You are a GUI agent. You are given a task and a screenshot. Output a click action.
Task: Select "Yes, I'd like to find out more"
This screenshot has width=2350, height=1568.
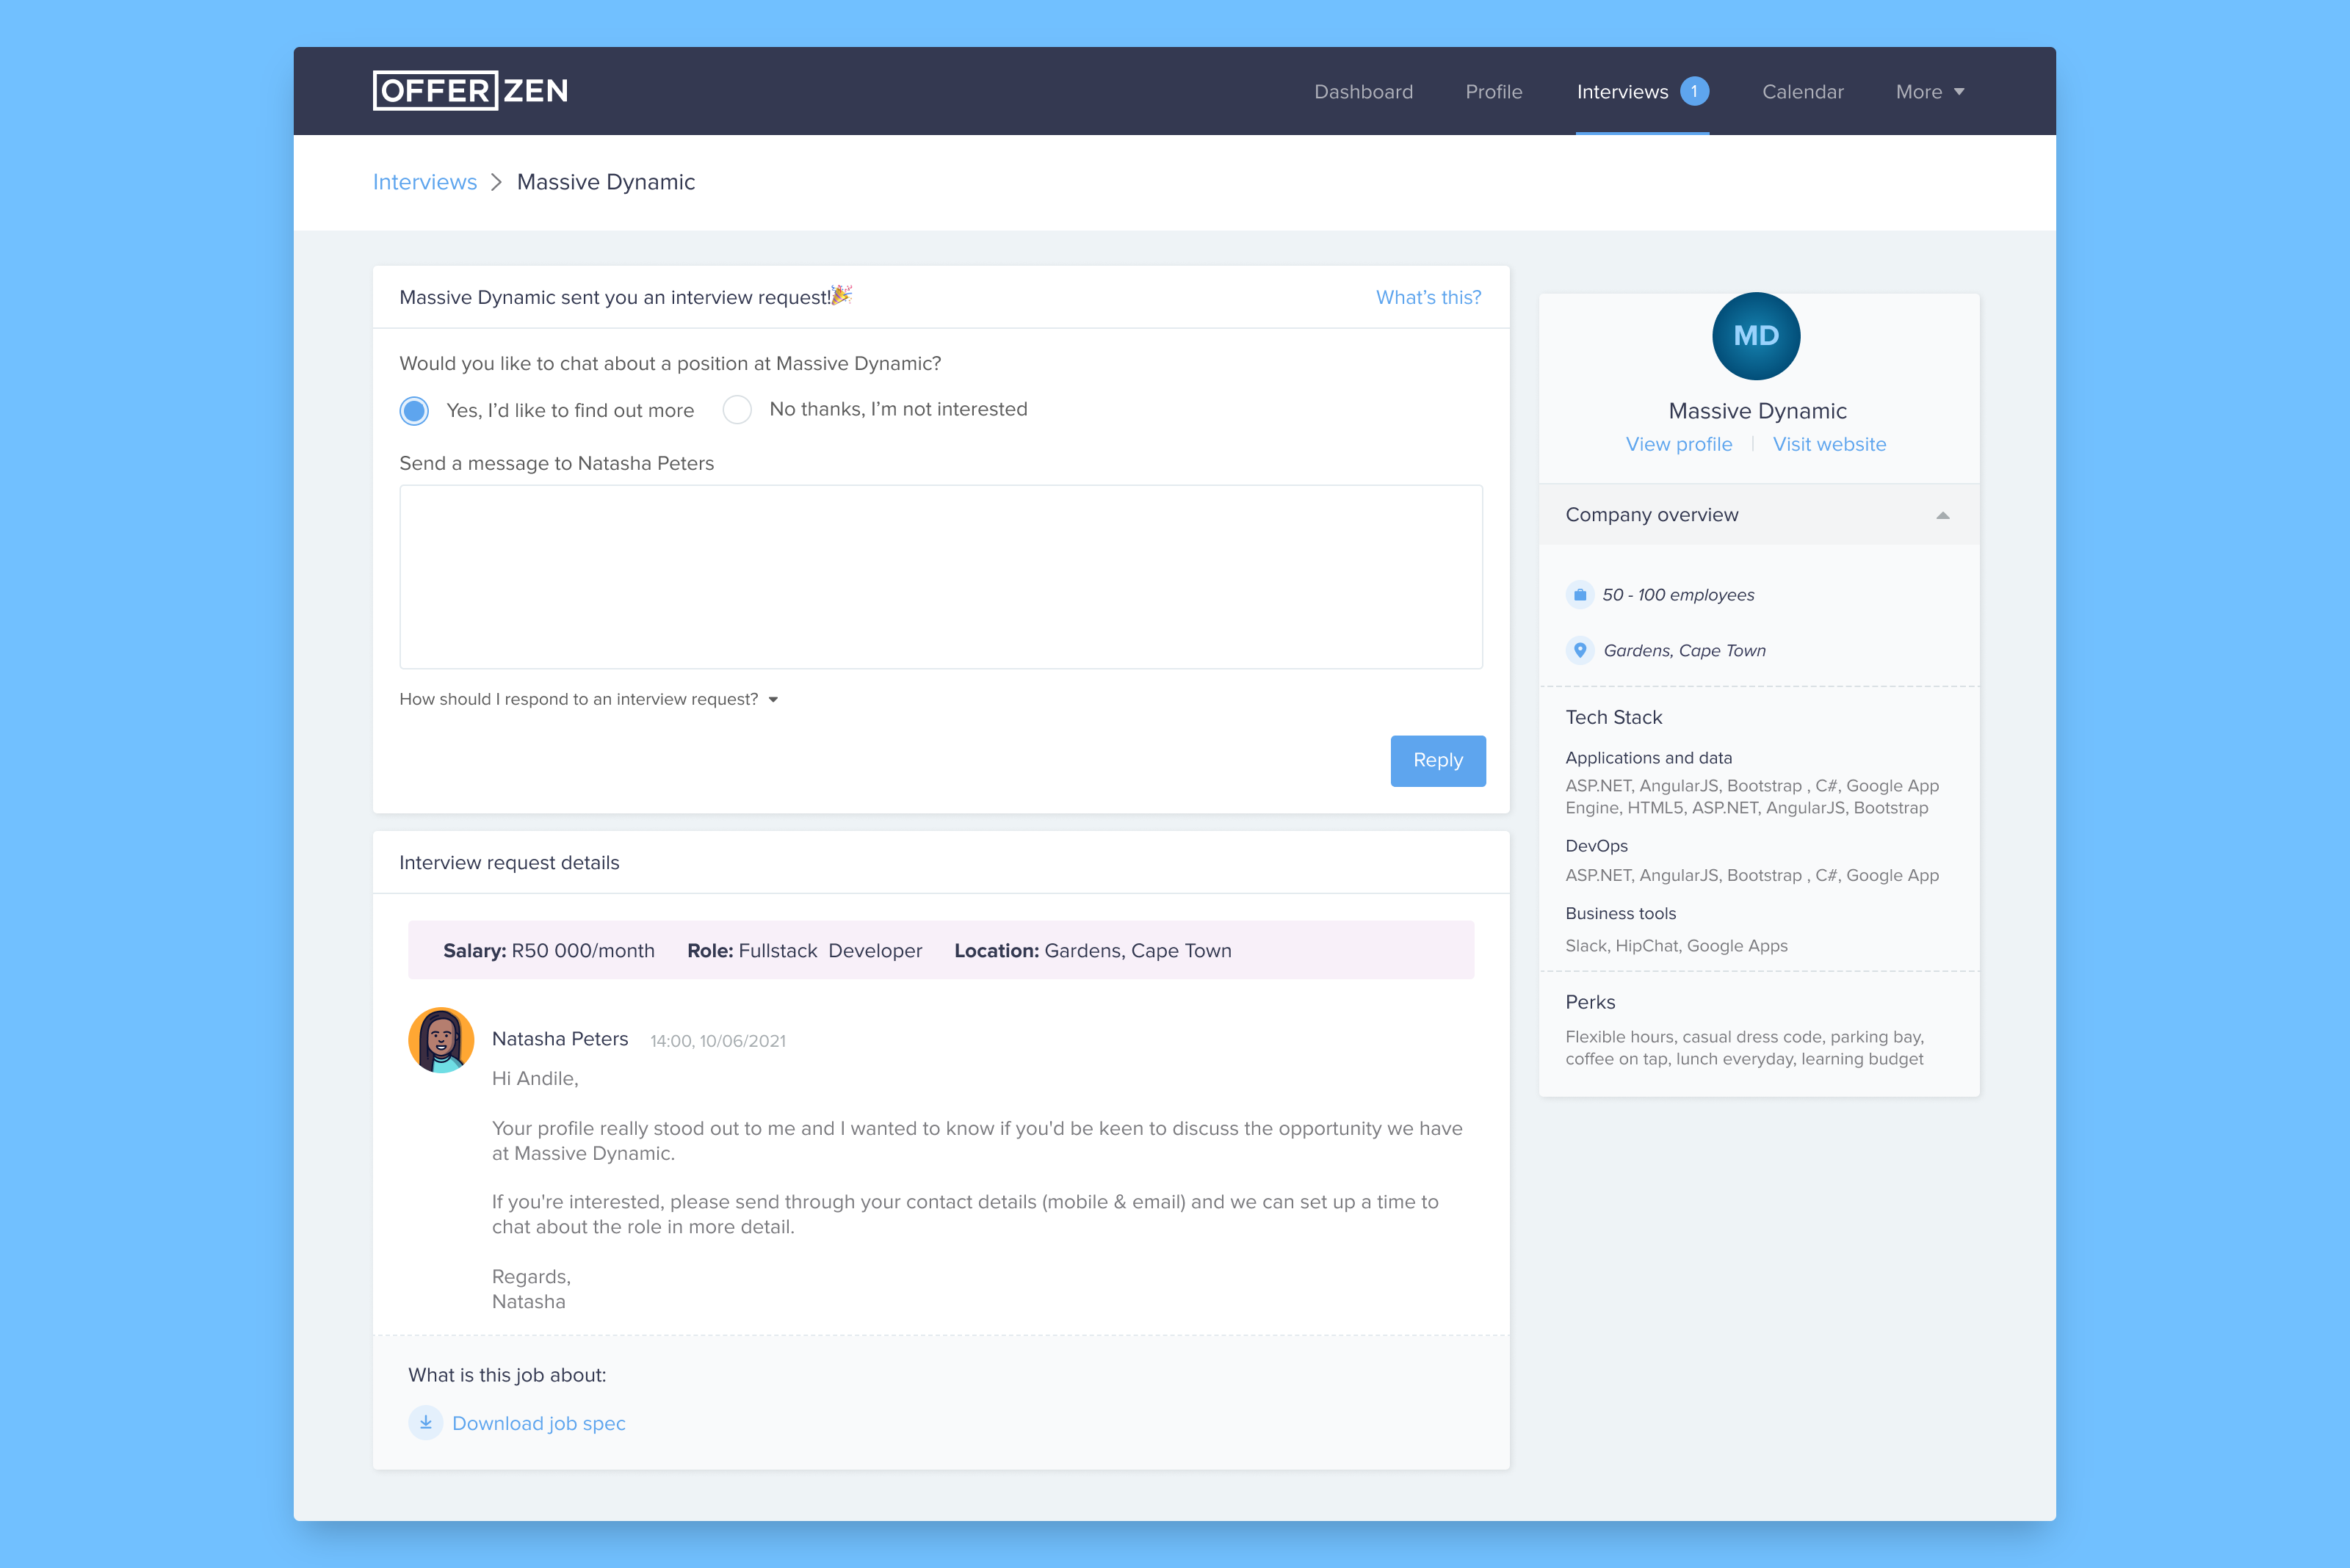pyautogui.click(x=414, y=410)
